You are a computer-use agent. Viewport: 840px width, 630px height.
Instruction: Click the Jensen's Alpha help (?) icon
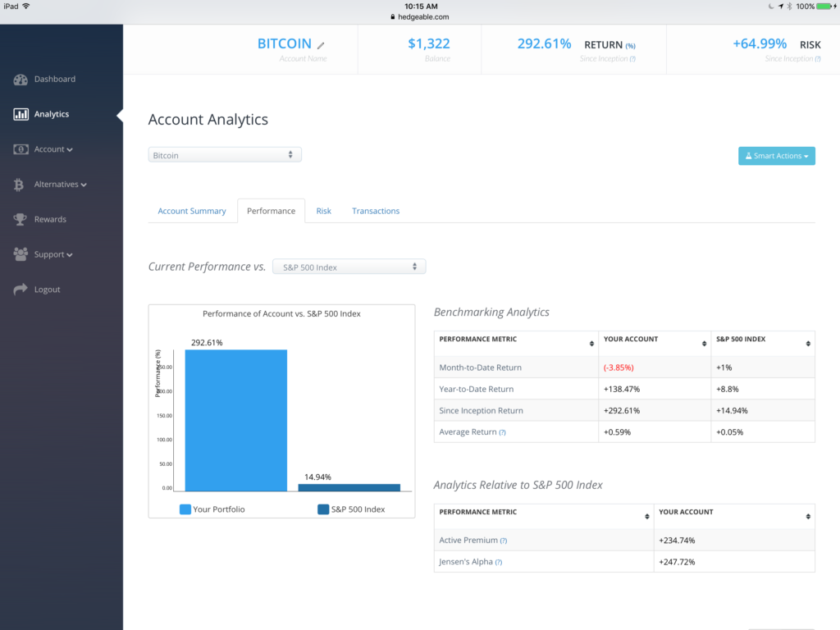coord(499,562)
